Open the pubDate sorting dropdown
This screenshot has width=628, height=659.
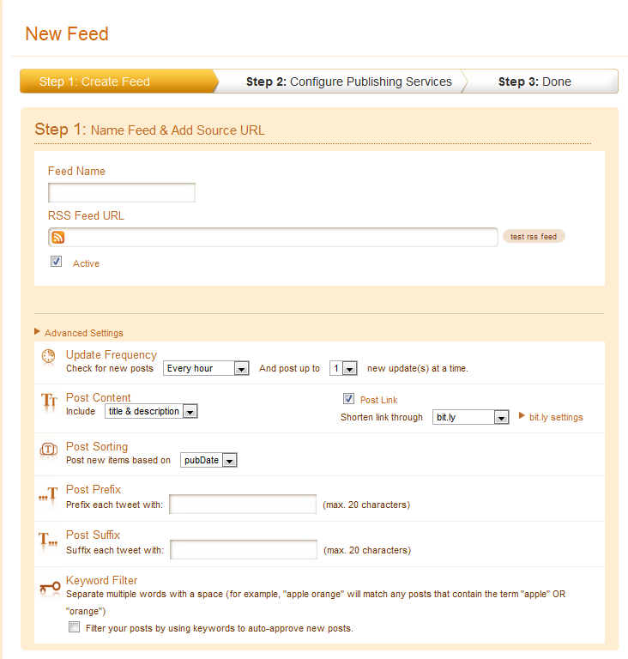pyautogui.click(x=208, y=460)
